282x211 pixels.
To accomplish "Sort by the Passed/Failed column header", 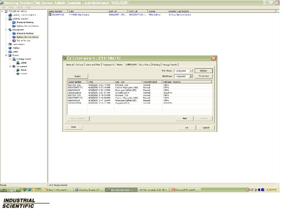I will click(x=152, y=82).
